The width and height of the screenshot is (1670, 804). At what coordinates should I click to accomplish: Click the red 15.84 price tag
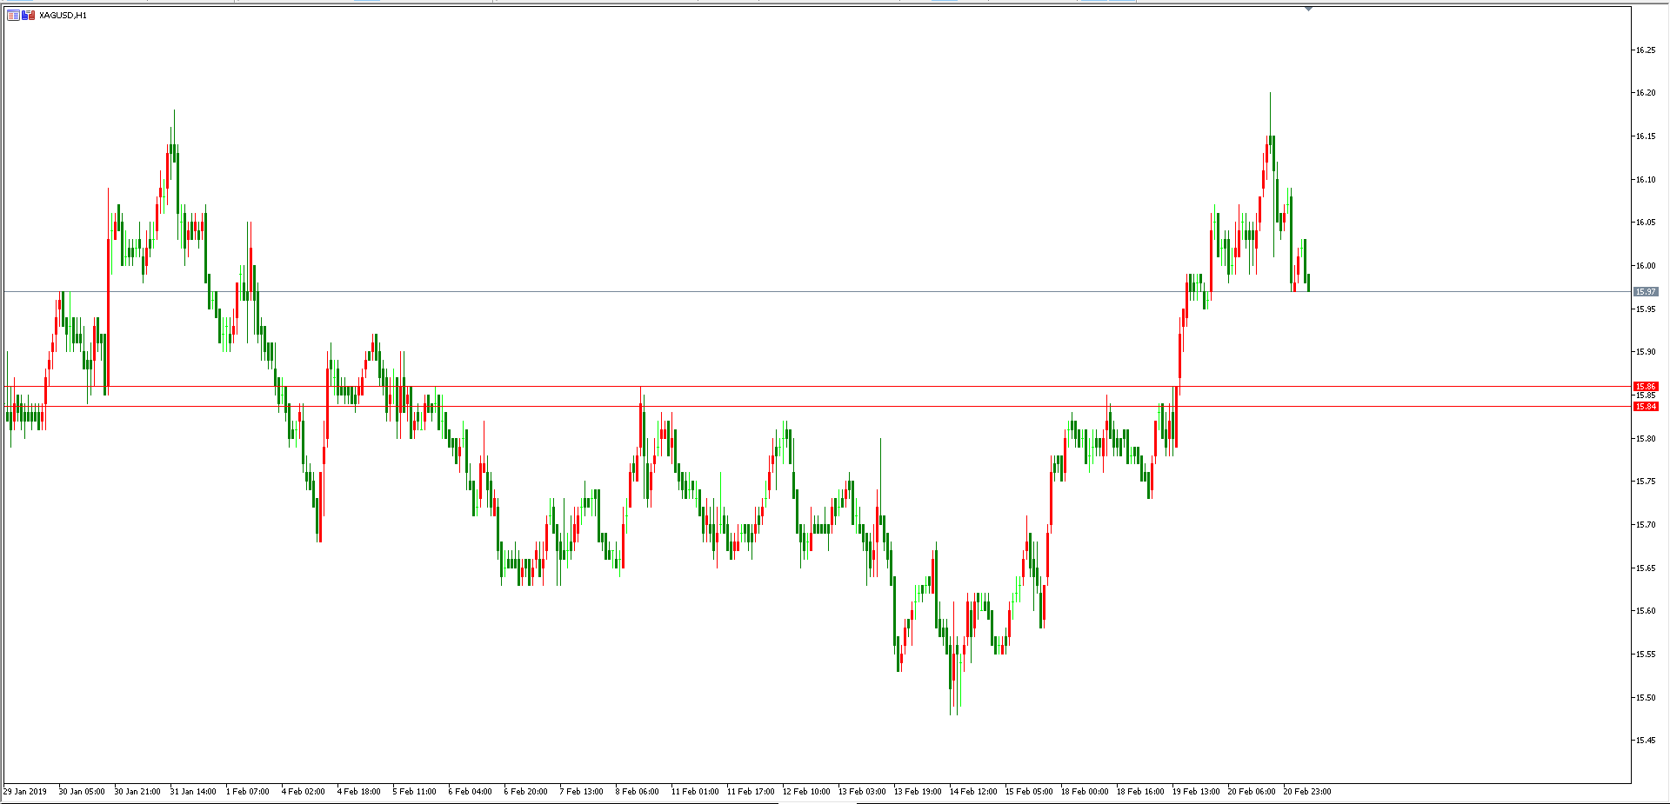[1646, 407]
